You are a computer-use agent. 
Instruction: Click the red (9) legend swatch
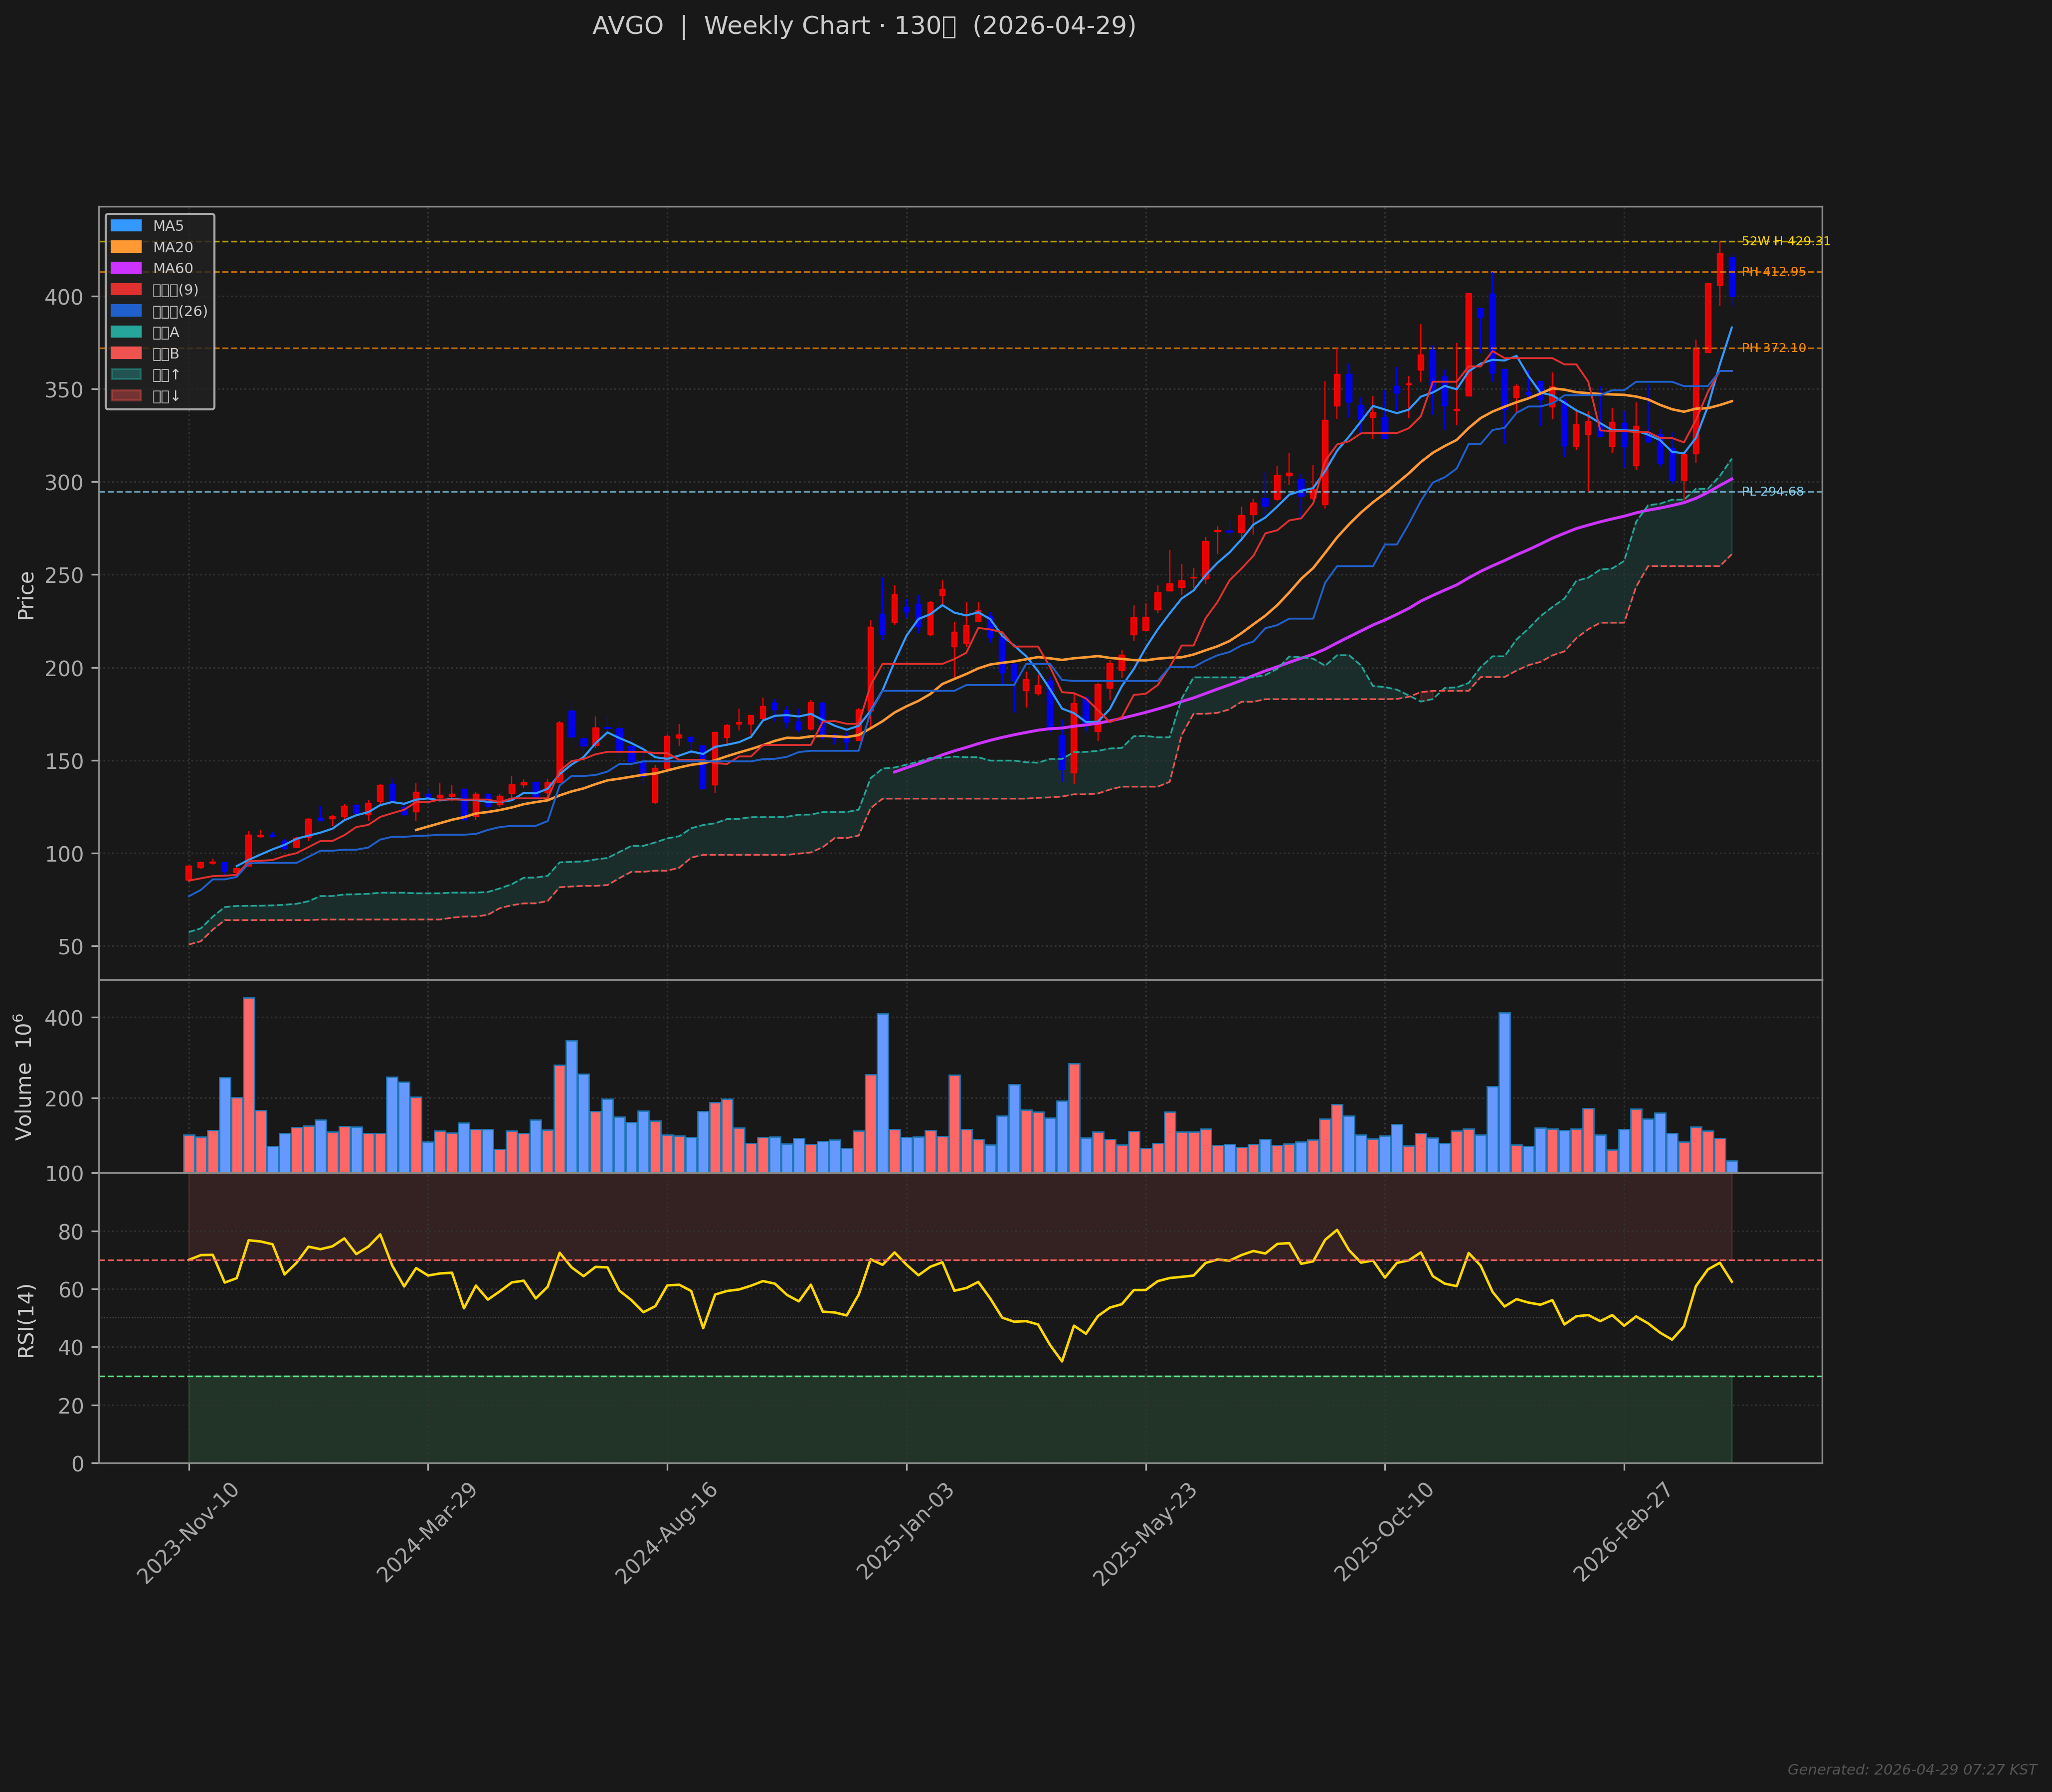coord(126,290)
